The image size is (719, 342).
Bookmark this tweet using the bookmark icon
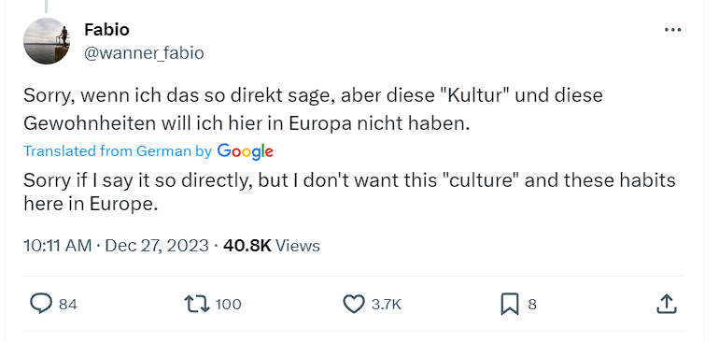(x=510, y=304)
